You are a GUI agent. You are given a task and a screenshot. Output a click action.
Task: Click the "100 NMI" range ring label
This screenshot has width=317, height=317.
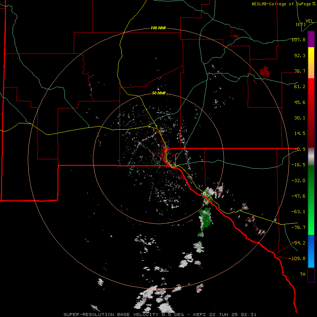[158, 28]
